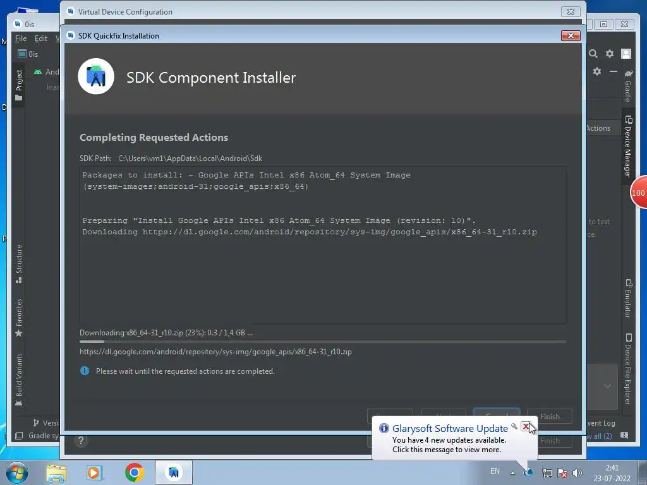Click the download progress bar

[323, 342]
